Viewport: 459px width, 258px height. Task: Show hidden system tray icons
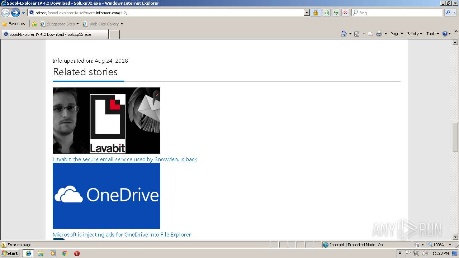400,253
